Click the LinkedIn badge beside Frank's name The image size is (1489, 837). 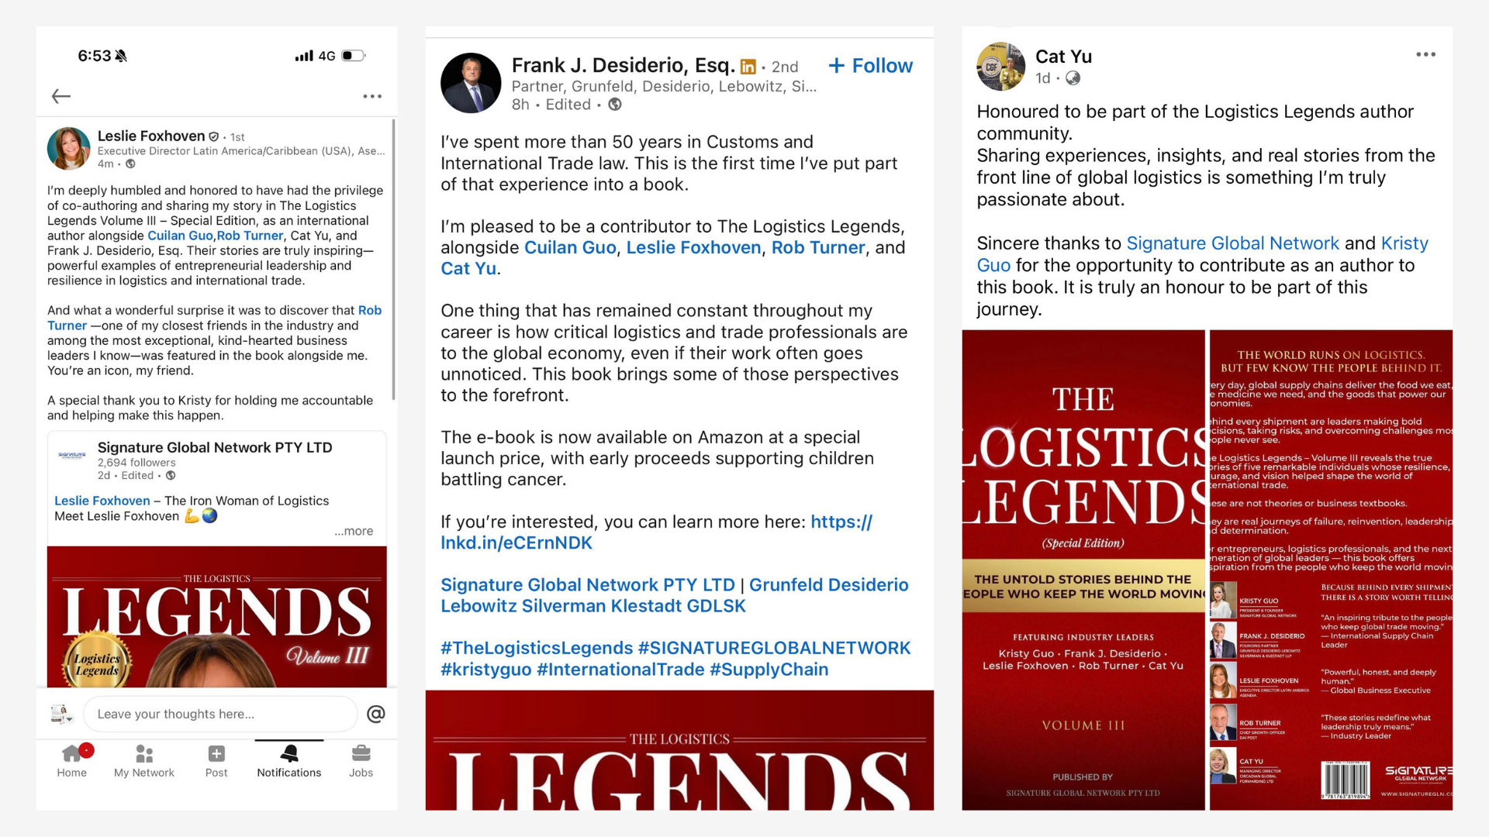point(748,67)
